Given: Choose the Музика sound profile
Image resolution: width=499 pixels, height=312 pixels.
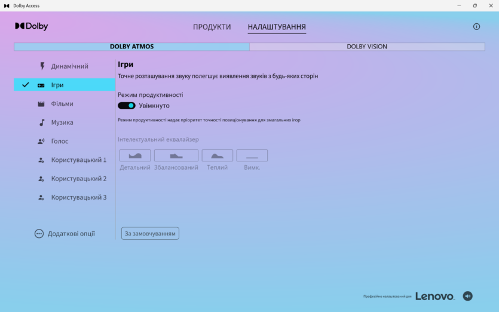Looking at the screenshot, I should point(65,123).
